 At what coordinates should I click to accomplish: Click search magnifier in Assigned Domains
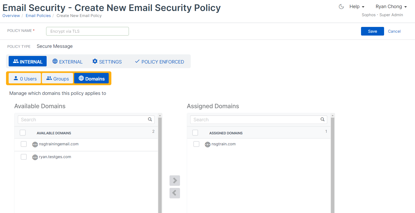323,119
